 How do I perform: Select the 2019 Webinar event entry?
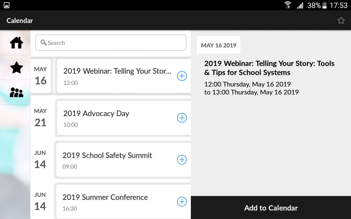point(117,76)
